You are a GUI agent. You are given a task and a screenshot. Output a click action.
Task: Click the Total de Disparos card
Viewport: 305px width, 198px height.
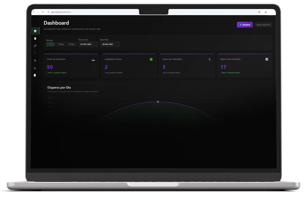click(71, 65)
